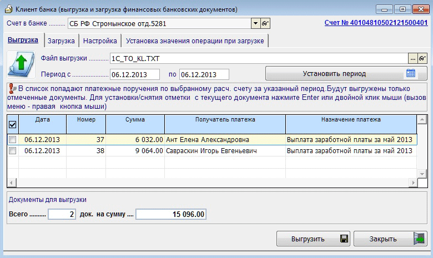Click the floppy disk icon on Выгрузить

tap(344, 239)
